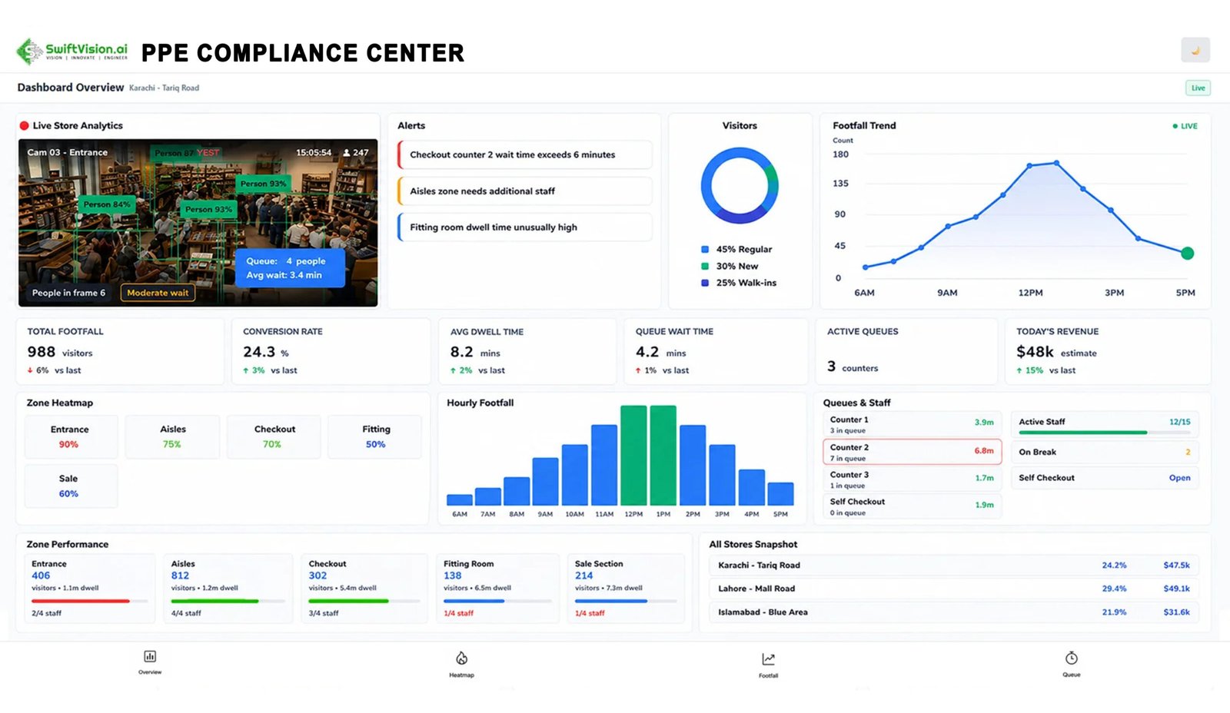Select the Aisles 75% heatmap tile
Viewport: 1230px width, 713px height.
tap(173, 436)
